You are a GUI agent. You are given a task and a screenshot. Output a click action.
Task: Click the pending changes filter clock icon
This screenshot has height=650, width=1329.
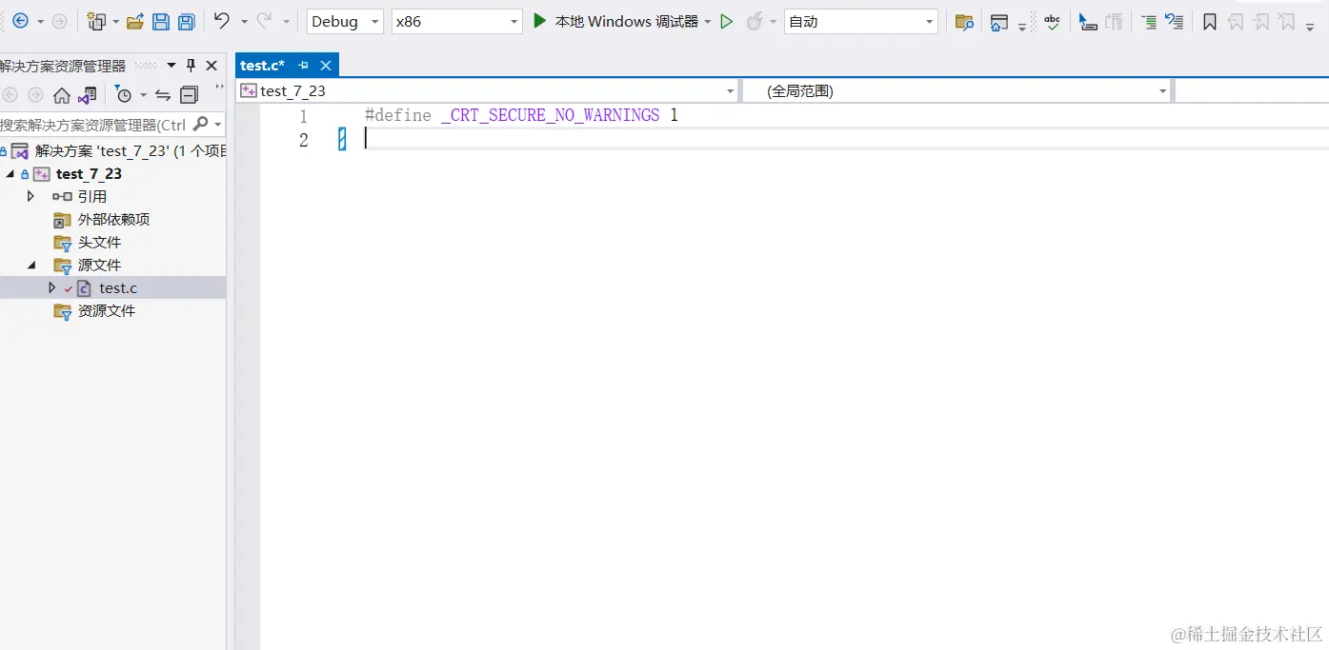[124, 95]
